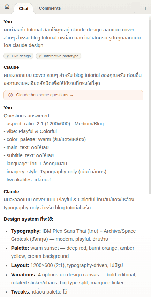Open the 'Claude has some questions' banner
The width and height of the screenshot is (151, 297).
click(73, 95)
